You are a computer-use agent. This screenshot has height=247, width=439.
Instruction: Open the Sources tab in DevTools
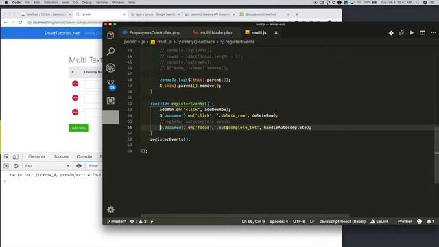pos(61,156)
